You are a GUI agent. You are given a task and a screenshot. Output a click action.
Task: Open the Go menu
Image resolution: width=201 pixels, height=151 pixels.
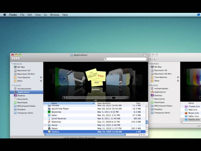[45, 15]
